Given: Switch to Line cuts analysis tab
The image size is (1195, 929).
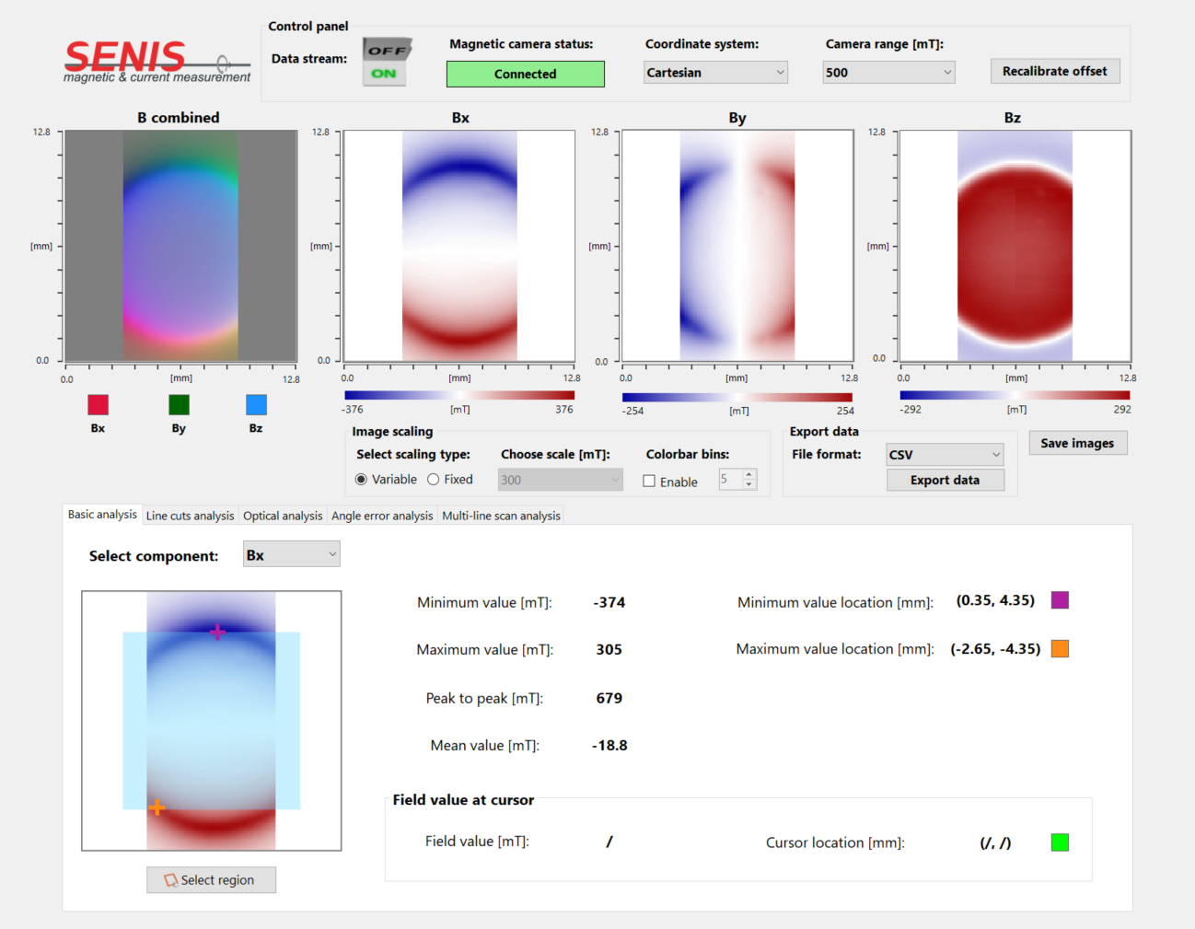Looking at the screenshot, I should click(190, 516).
